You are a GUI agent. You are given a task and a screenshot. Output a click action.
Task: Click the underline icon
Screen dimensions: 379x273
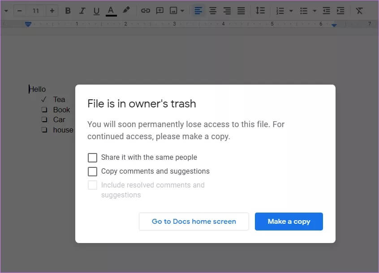(96, 11)
